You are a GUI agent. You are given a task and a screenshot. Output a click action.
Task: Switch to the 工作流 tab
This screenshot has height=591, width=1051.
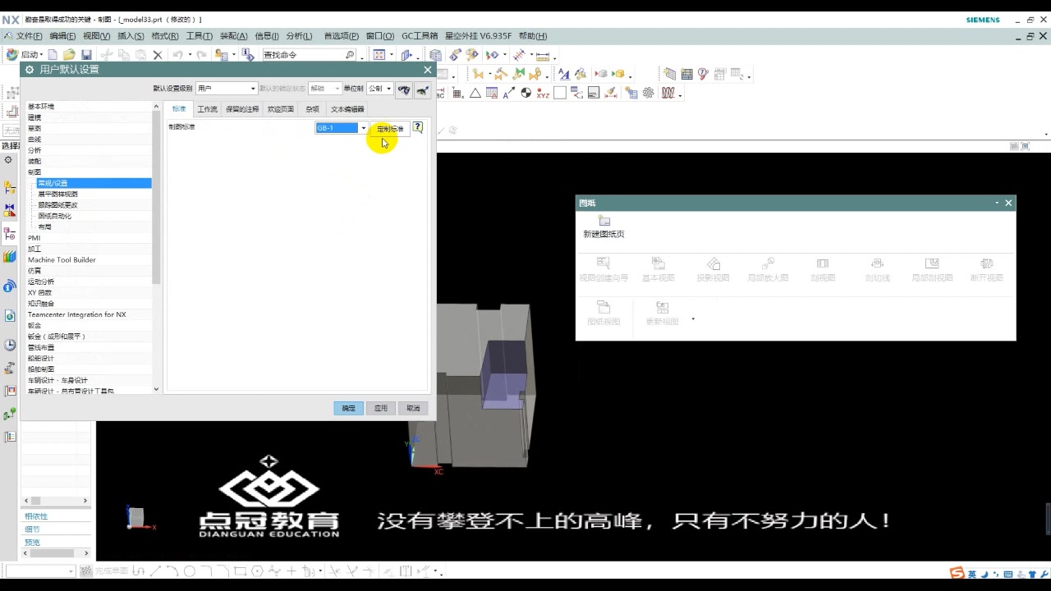pyautogui.click(x=207, y=108)
